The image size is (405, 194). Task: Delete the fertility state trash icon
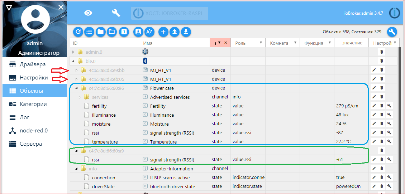(x=381, y=106)
